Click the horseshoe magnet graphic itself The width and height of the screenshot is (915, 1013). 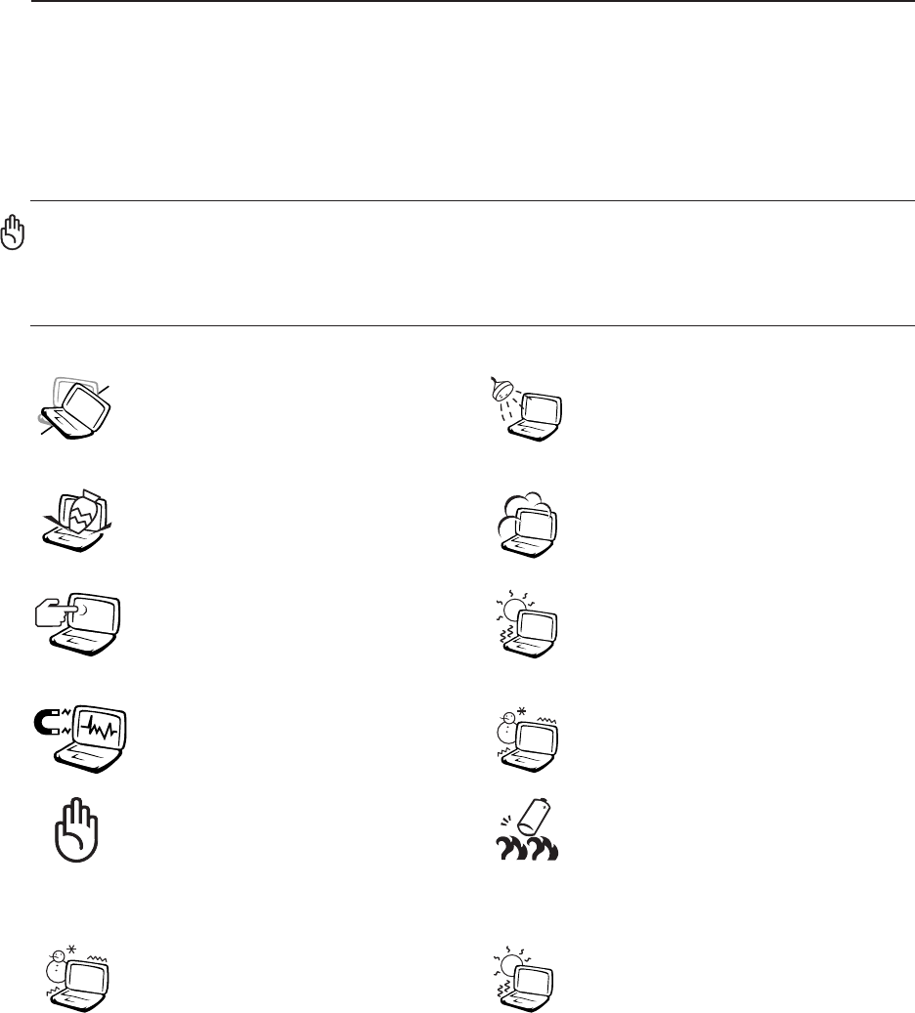tap(47, 723)
